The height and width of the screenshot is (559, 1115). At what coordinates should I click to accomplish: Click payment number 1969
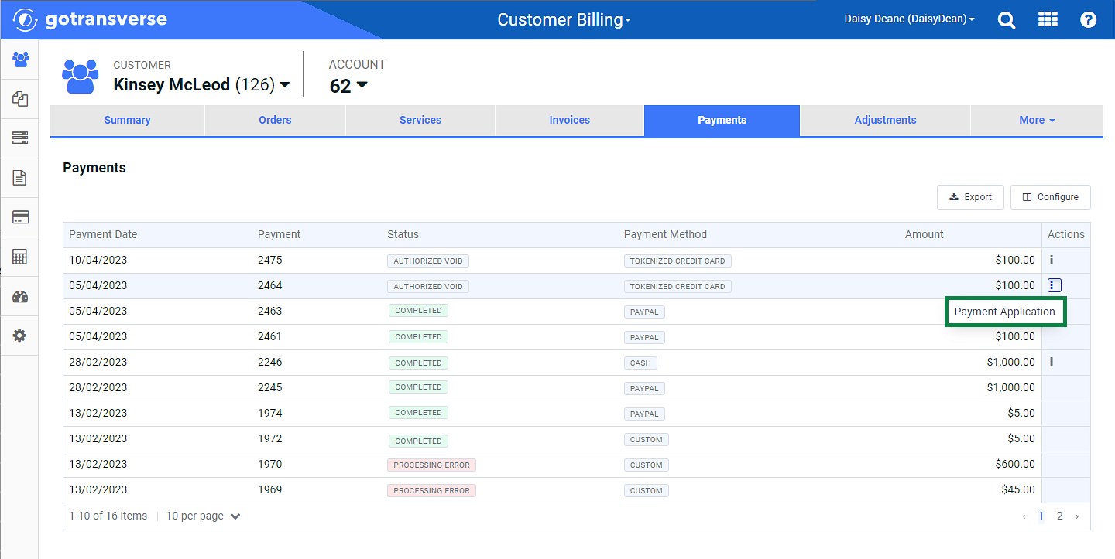coord(270,489)
